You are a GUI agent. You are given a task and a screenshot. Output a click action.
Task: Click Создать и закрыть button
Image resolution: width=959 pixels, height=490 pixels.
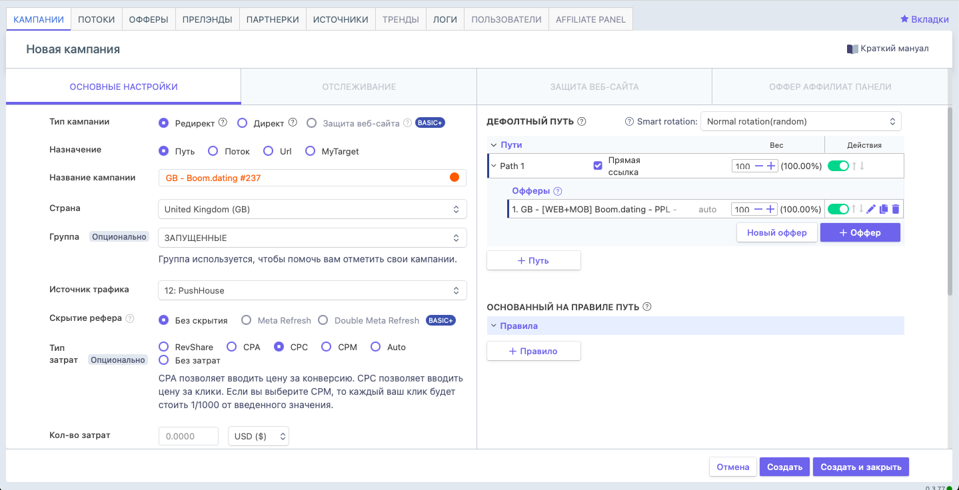(x=861, y=467)
